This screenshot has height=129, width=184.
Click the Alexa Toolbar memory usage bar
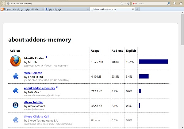pyautogui.click(x=140, y=105)
